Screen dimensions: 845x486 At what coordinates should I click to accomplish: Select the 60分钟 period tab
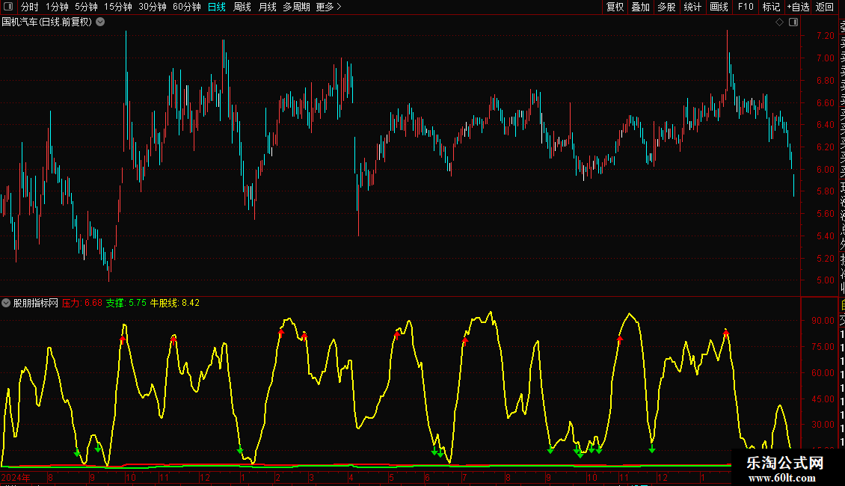pos(187,7)
